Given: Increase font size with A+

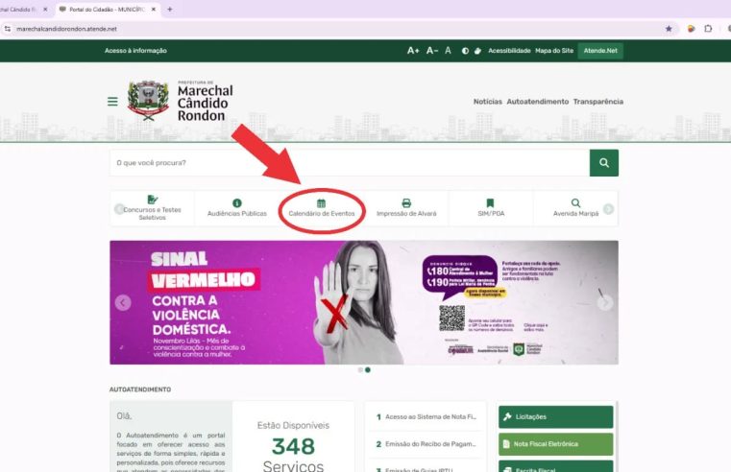Looking at the screenshot, I should [413, 51].
